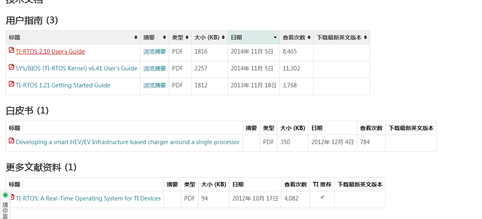482x219 pixels.
Task: Sort user guides by 大小 (KB) column
Action: tap(223, 37)
